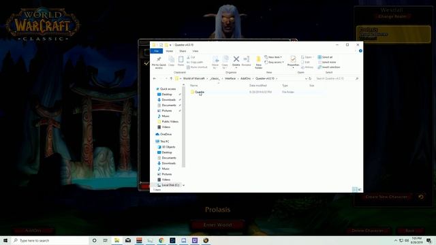Image resolution: width=436 pixels, height=245 pixels.
Task: Open the Move to ribbon control
Action: click(215, 63)
